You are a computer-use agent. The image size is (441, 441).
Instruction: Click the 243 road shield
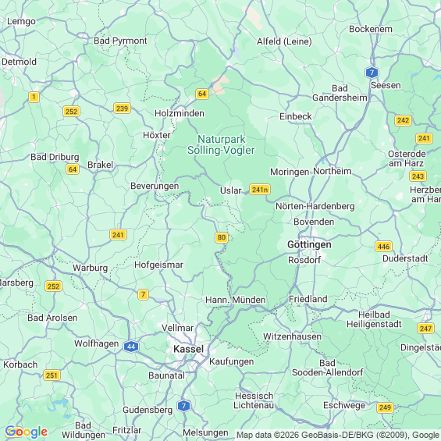coord(418,176)
